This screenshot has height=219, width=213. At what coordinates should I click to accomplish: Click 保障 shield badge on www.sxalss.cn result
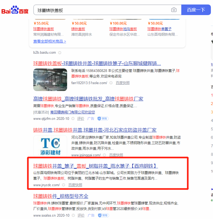[103, 215]
